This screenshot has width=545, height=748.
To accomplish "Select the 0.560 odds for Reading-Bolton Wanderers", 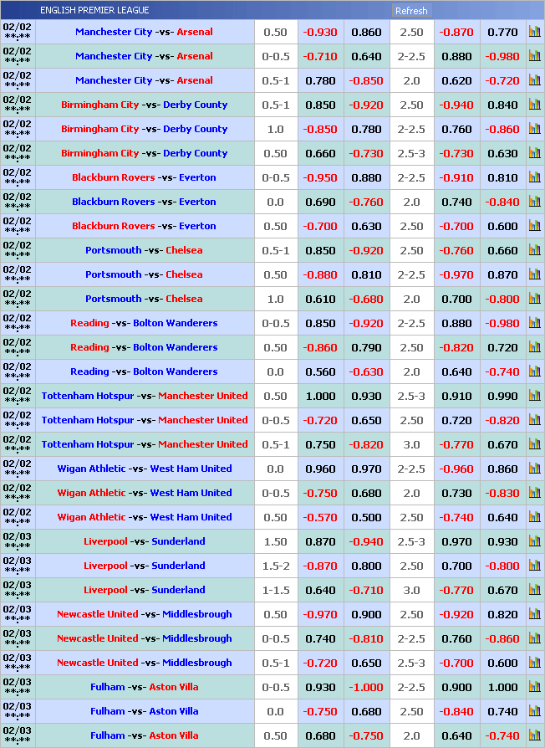I will [x=320, y=372].
